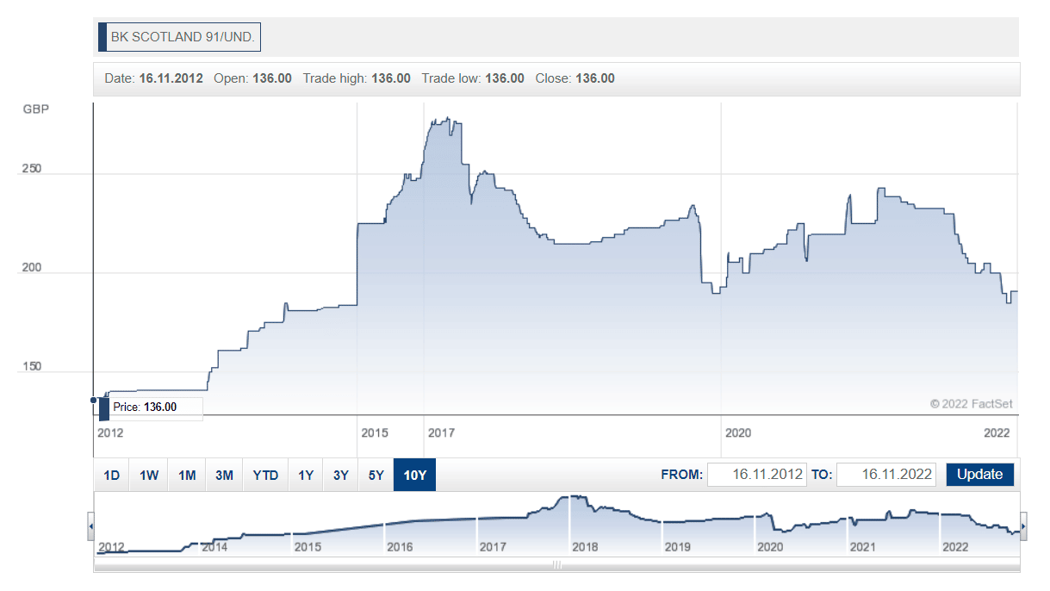Image resolution: width=1050 pixels, height=591 pixels.
Task: Select the 5Y time range
Action: click(376, 475)
